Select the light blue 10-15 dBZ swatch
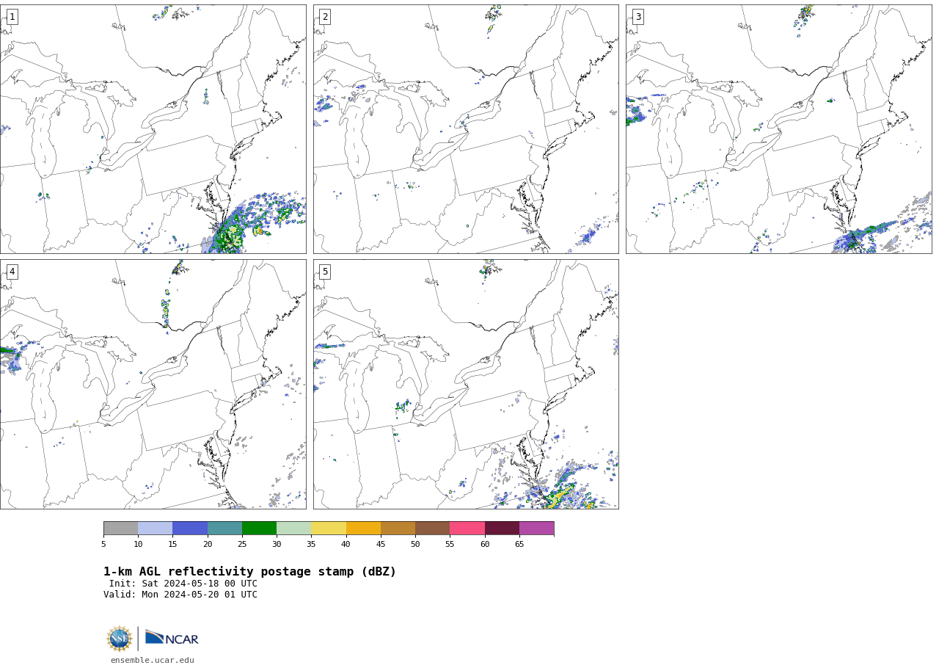The height and width of the screenshot is (668, 939). 156,529
